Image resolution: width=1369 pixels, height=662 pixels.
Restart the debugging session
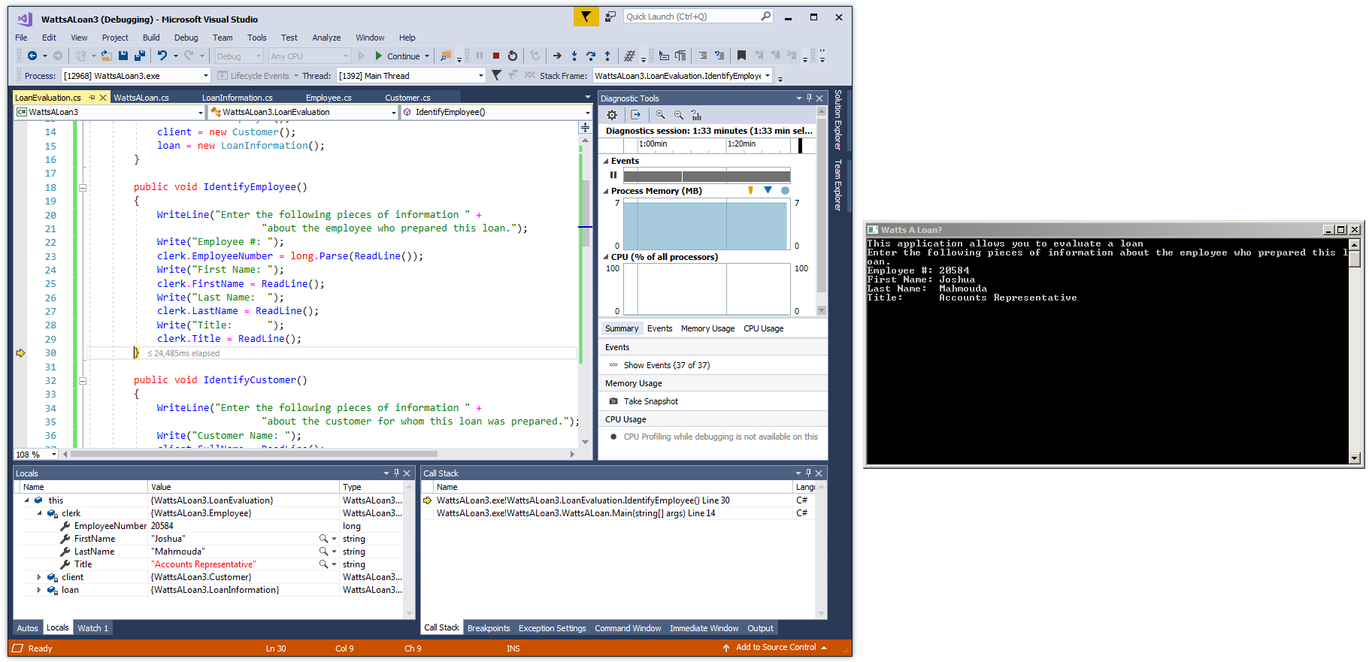513,56
